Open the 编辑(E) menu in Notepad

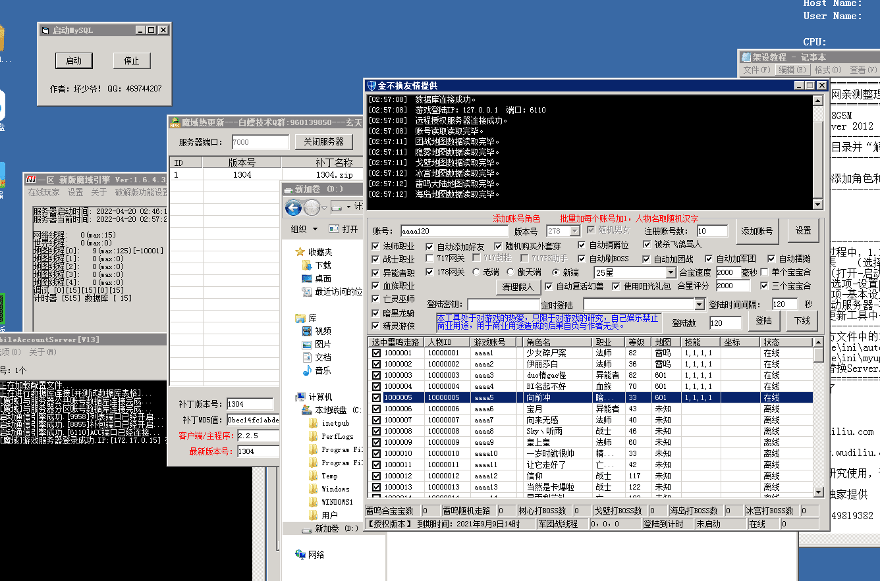pyautogui.click(x=792, y=70)
